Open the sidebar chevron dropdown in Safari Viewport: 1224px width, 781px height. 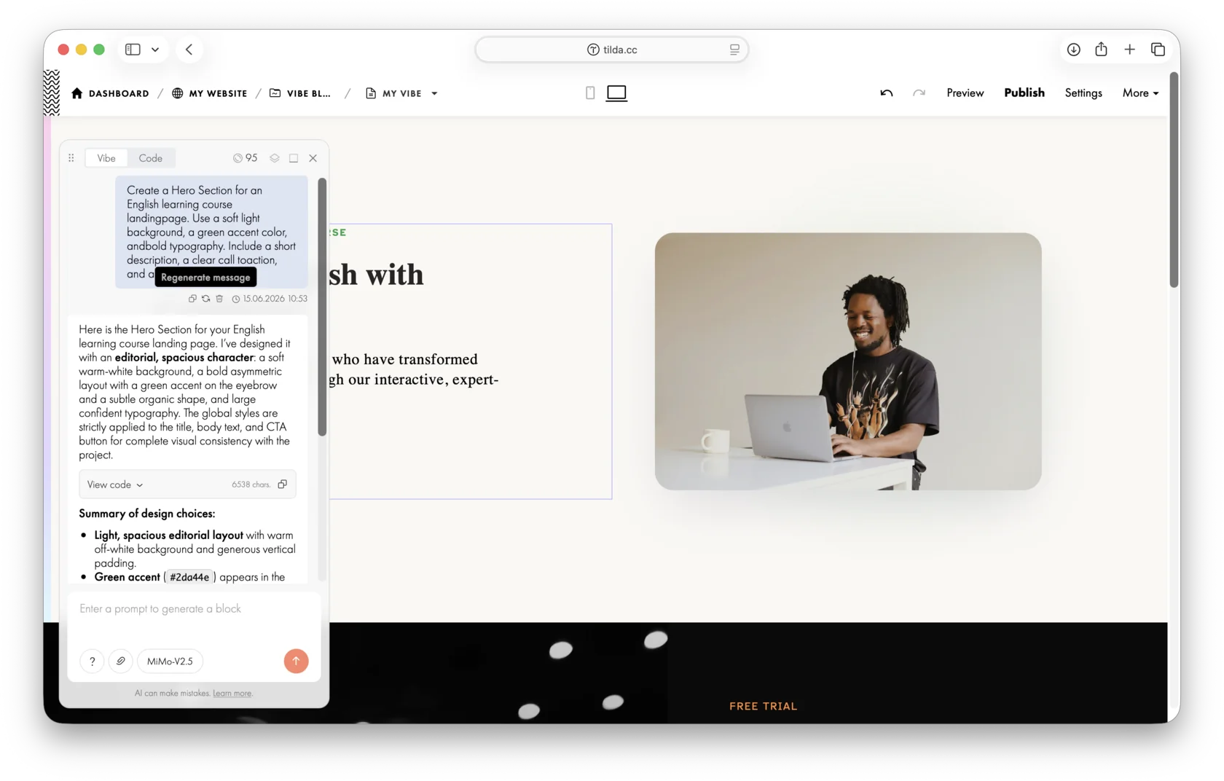[155, 50]
